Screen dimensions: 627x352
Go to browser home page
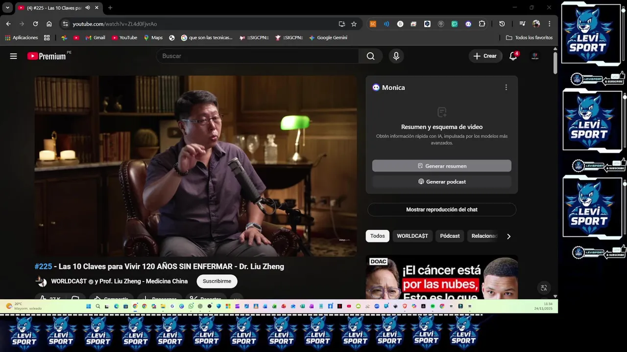click(49, 24)
